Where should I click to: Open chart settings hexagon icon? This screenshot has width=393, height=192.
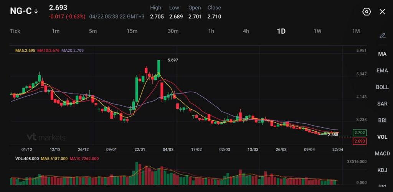(367, 11)
